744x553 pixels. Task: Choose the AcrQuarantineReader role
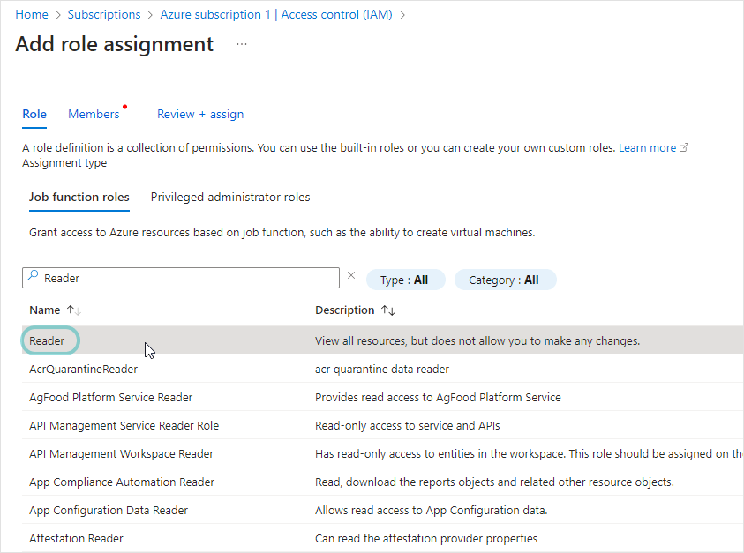pyautogui.click(x=84, y=369)
